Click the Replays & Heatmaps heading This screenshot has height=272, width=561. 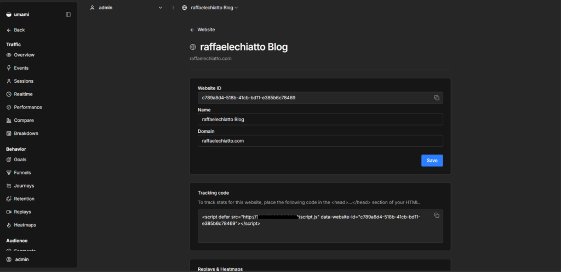coord(220,269)
